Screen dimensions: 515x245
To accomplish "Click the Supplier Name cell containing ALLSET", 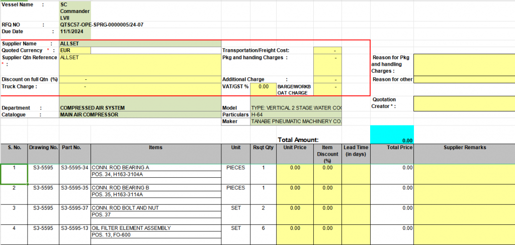I will click(75, 44).
